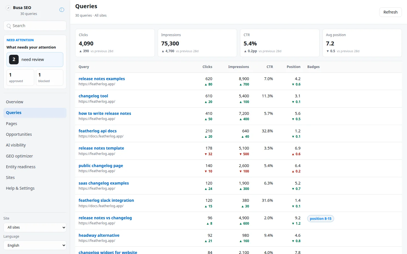Click URL under featherlog api docs
This screenshot has height=254, width=407.
click(101, 136)
